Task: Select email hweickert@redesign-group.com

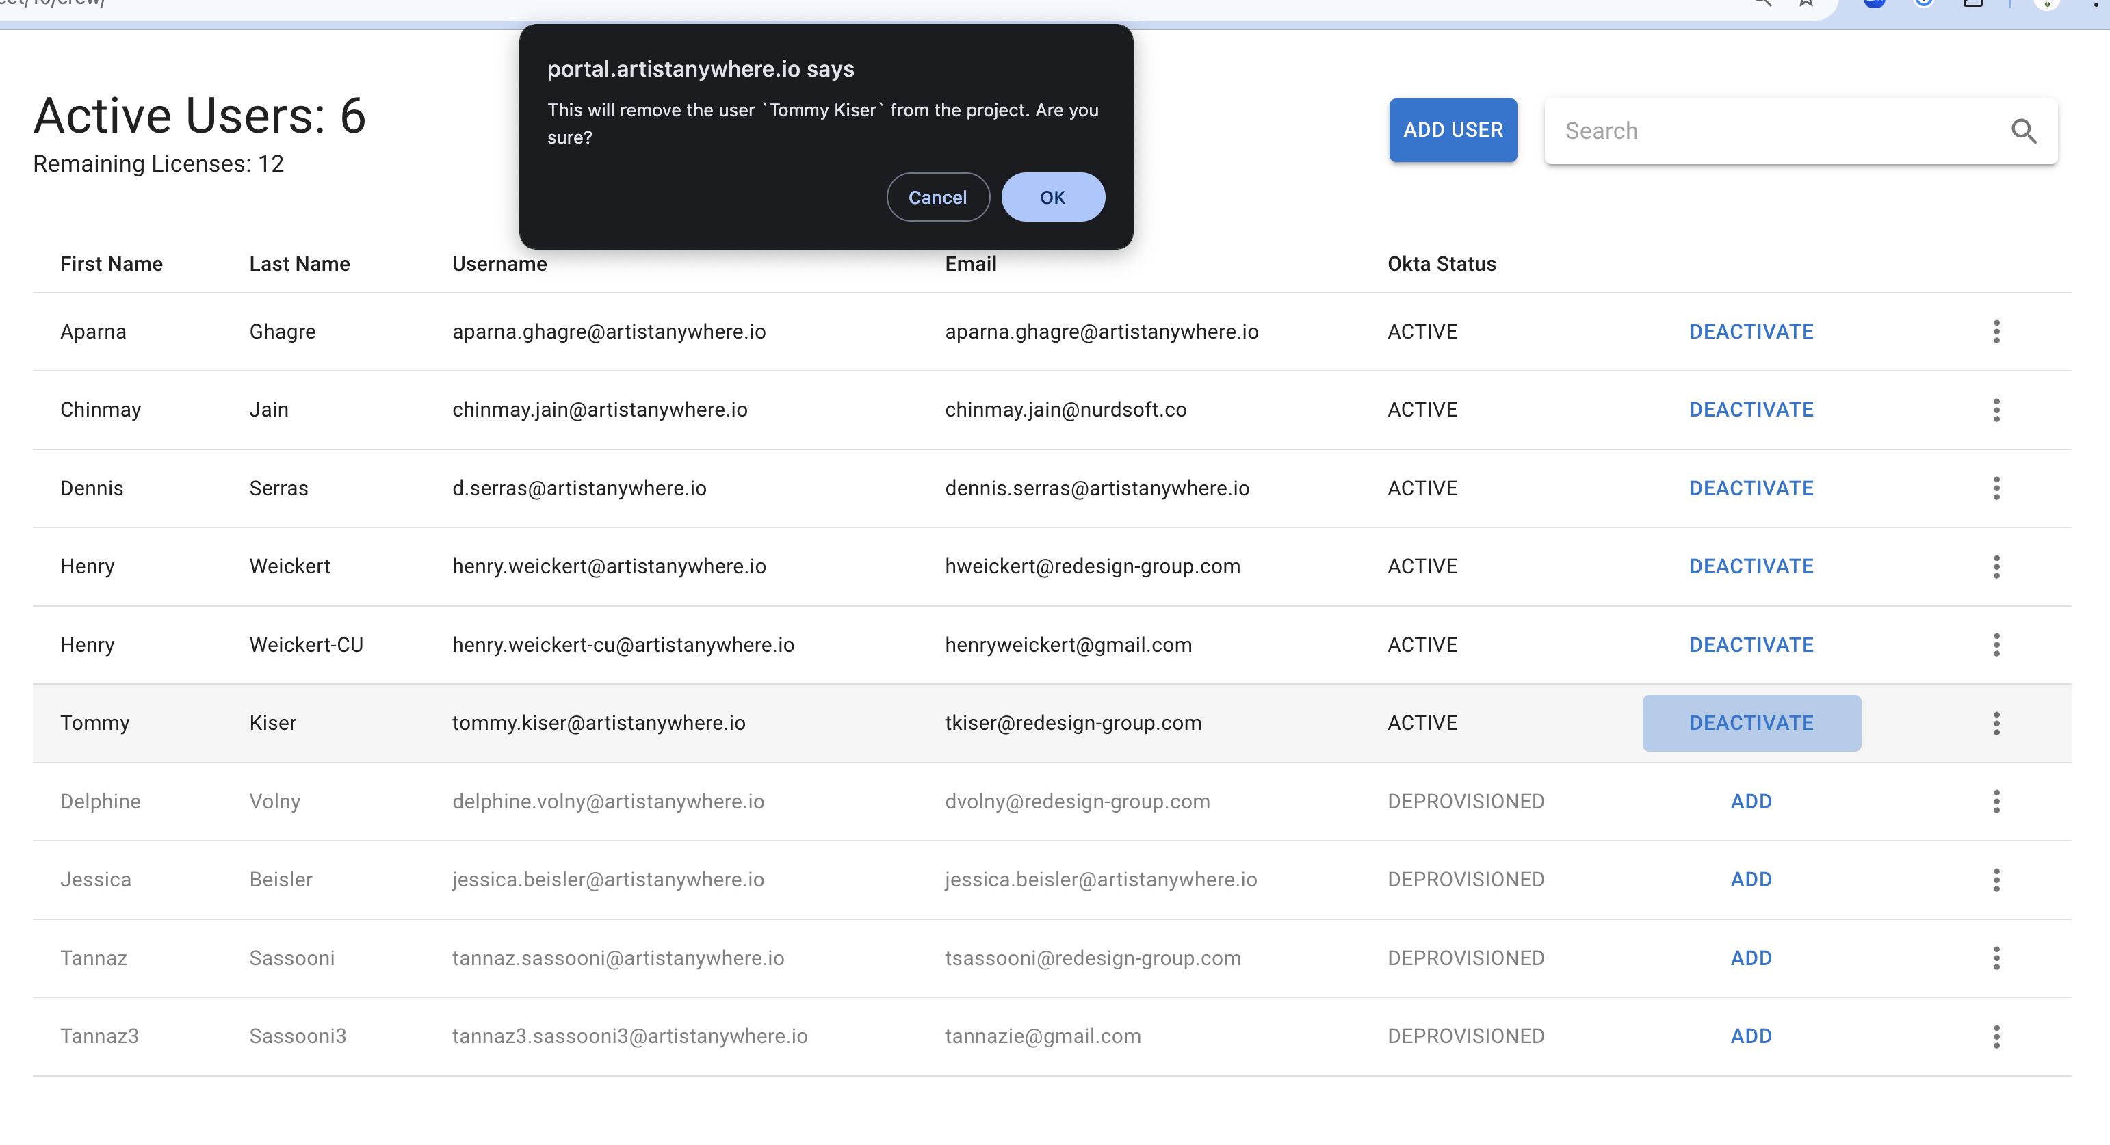Action: (1093, 566)
